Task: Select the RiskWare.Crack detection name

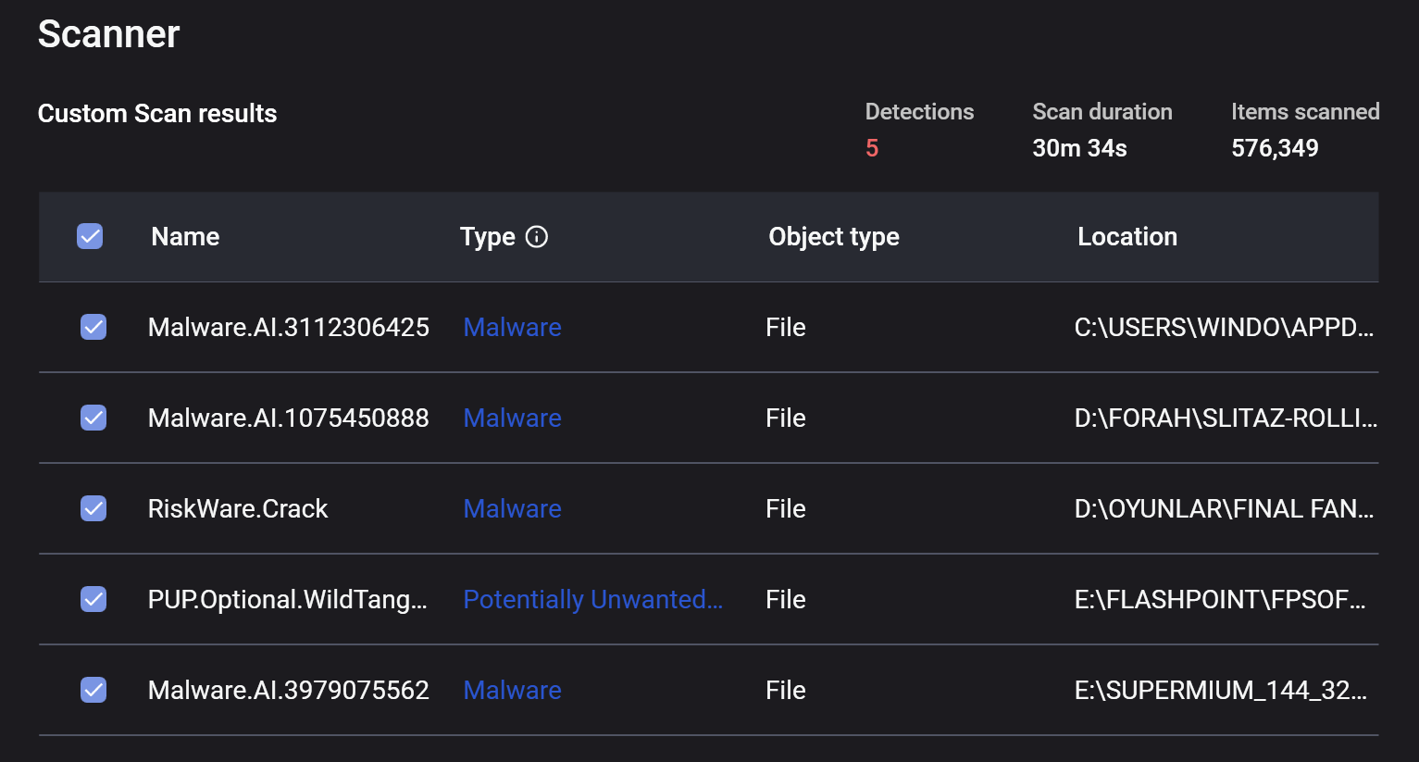Action: [x=238, y=508]
